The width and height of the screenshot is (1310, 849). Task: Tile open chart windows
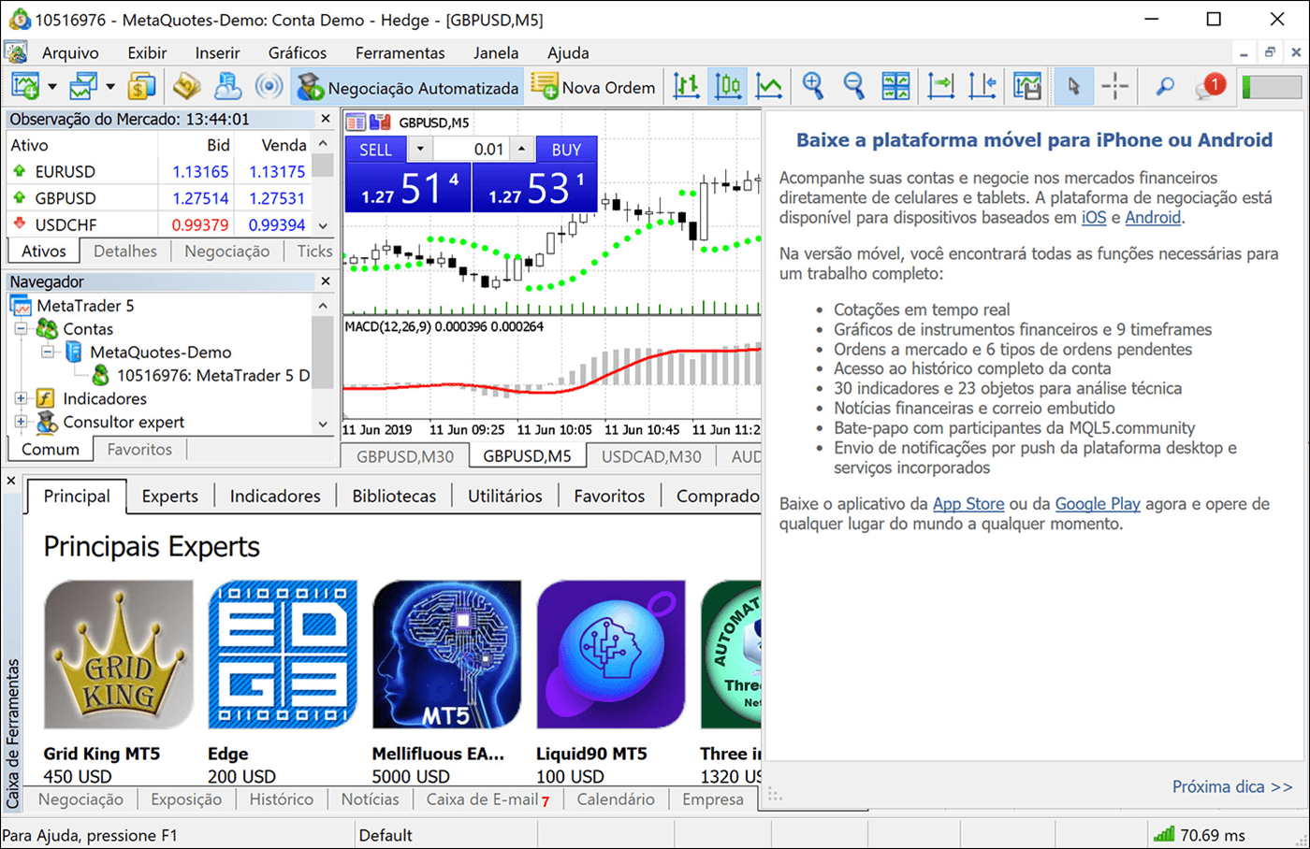895,86
